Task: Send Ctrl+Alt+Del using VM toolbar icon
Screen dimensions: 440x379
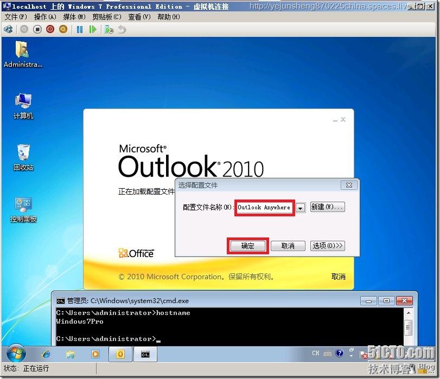Action: [x=8, y=29]
